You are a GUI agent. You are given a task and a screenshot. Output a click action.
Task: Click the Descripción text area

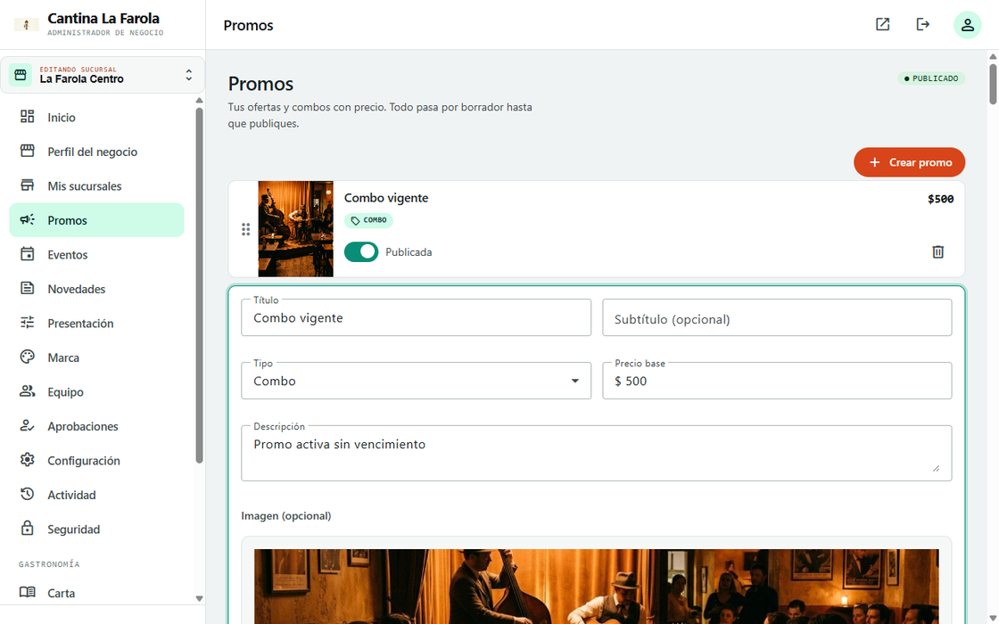[x=597, y=454]
